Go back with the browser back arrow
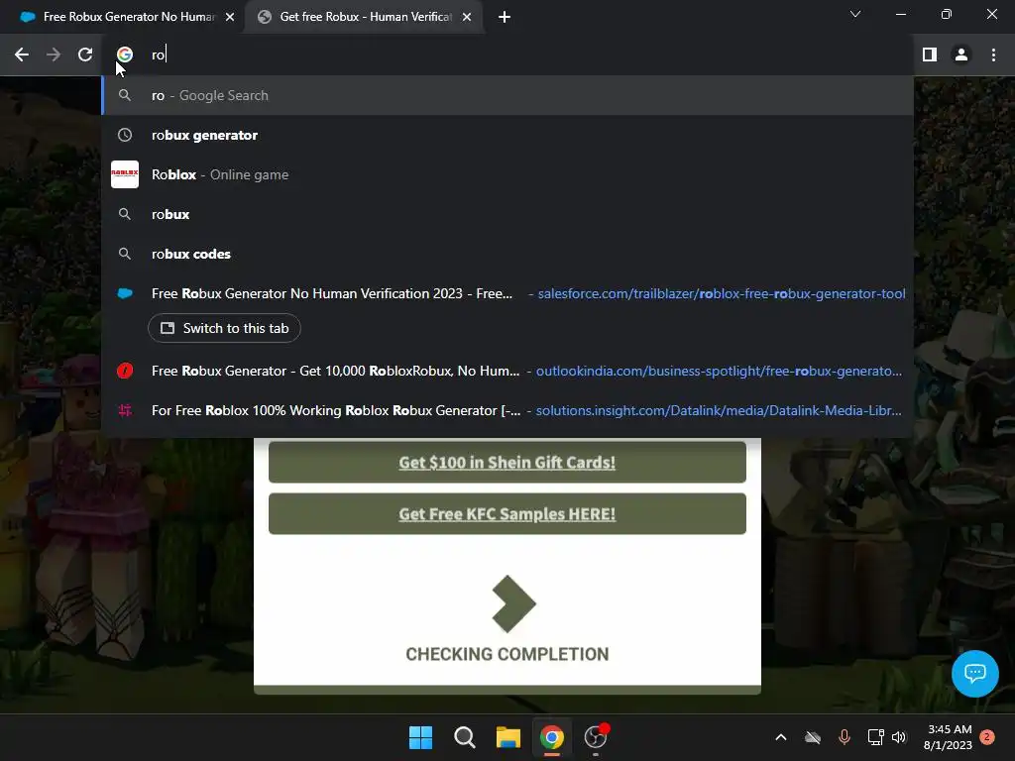This screenshot has height=761, width=1015. click(x=22, y=55)
